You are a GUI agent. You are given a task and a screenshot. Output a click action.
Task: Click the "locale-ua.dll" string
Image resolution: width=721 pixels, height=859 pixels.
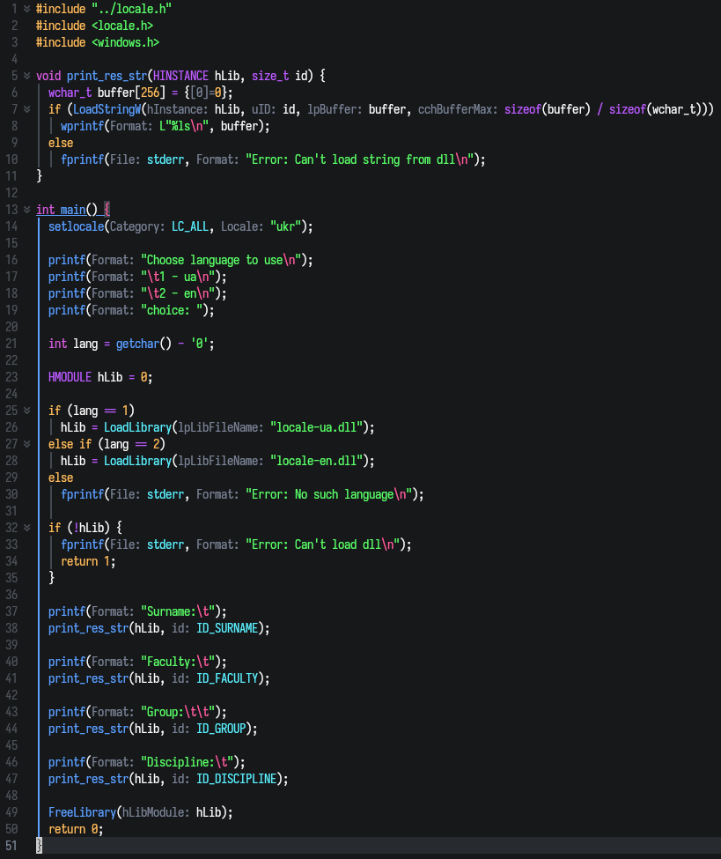point(316,427)
